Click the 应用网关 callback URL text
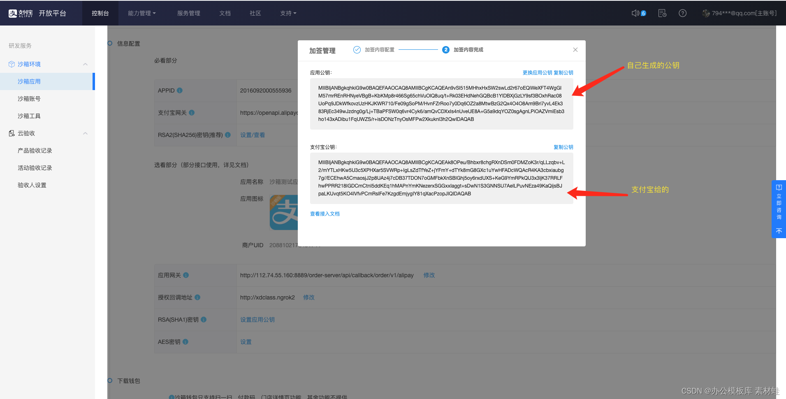Viewport: 786px width, 399px height. (327, 275)
